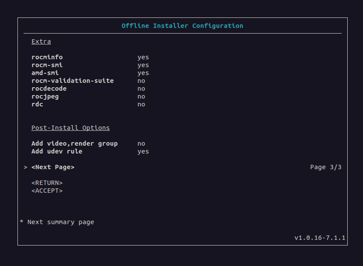Click the Post-Install Options heading
The height and width of the screenshot is (266, 363).
point(71,128)
